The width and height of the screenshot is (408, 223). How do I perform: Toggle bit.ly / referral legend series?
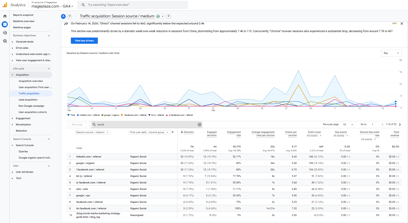click(157, 115)
